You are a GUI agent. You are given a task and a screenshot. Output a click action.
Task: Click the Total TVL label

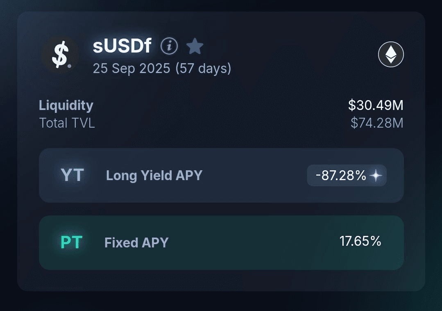(67, 123)
